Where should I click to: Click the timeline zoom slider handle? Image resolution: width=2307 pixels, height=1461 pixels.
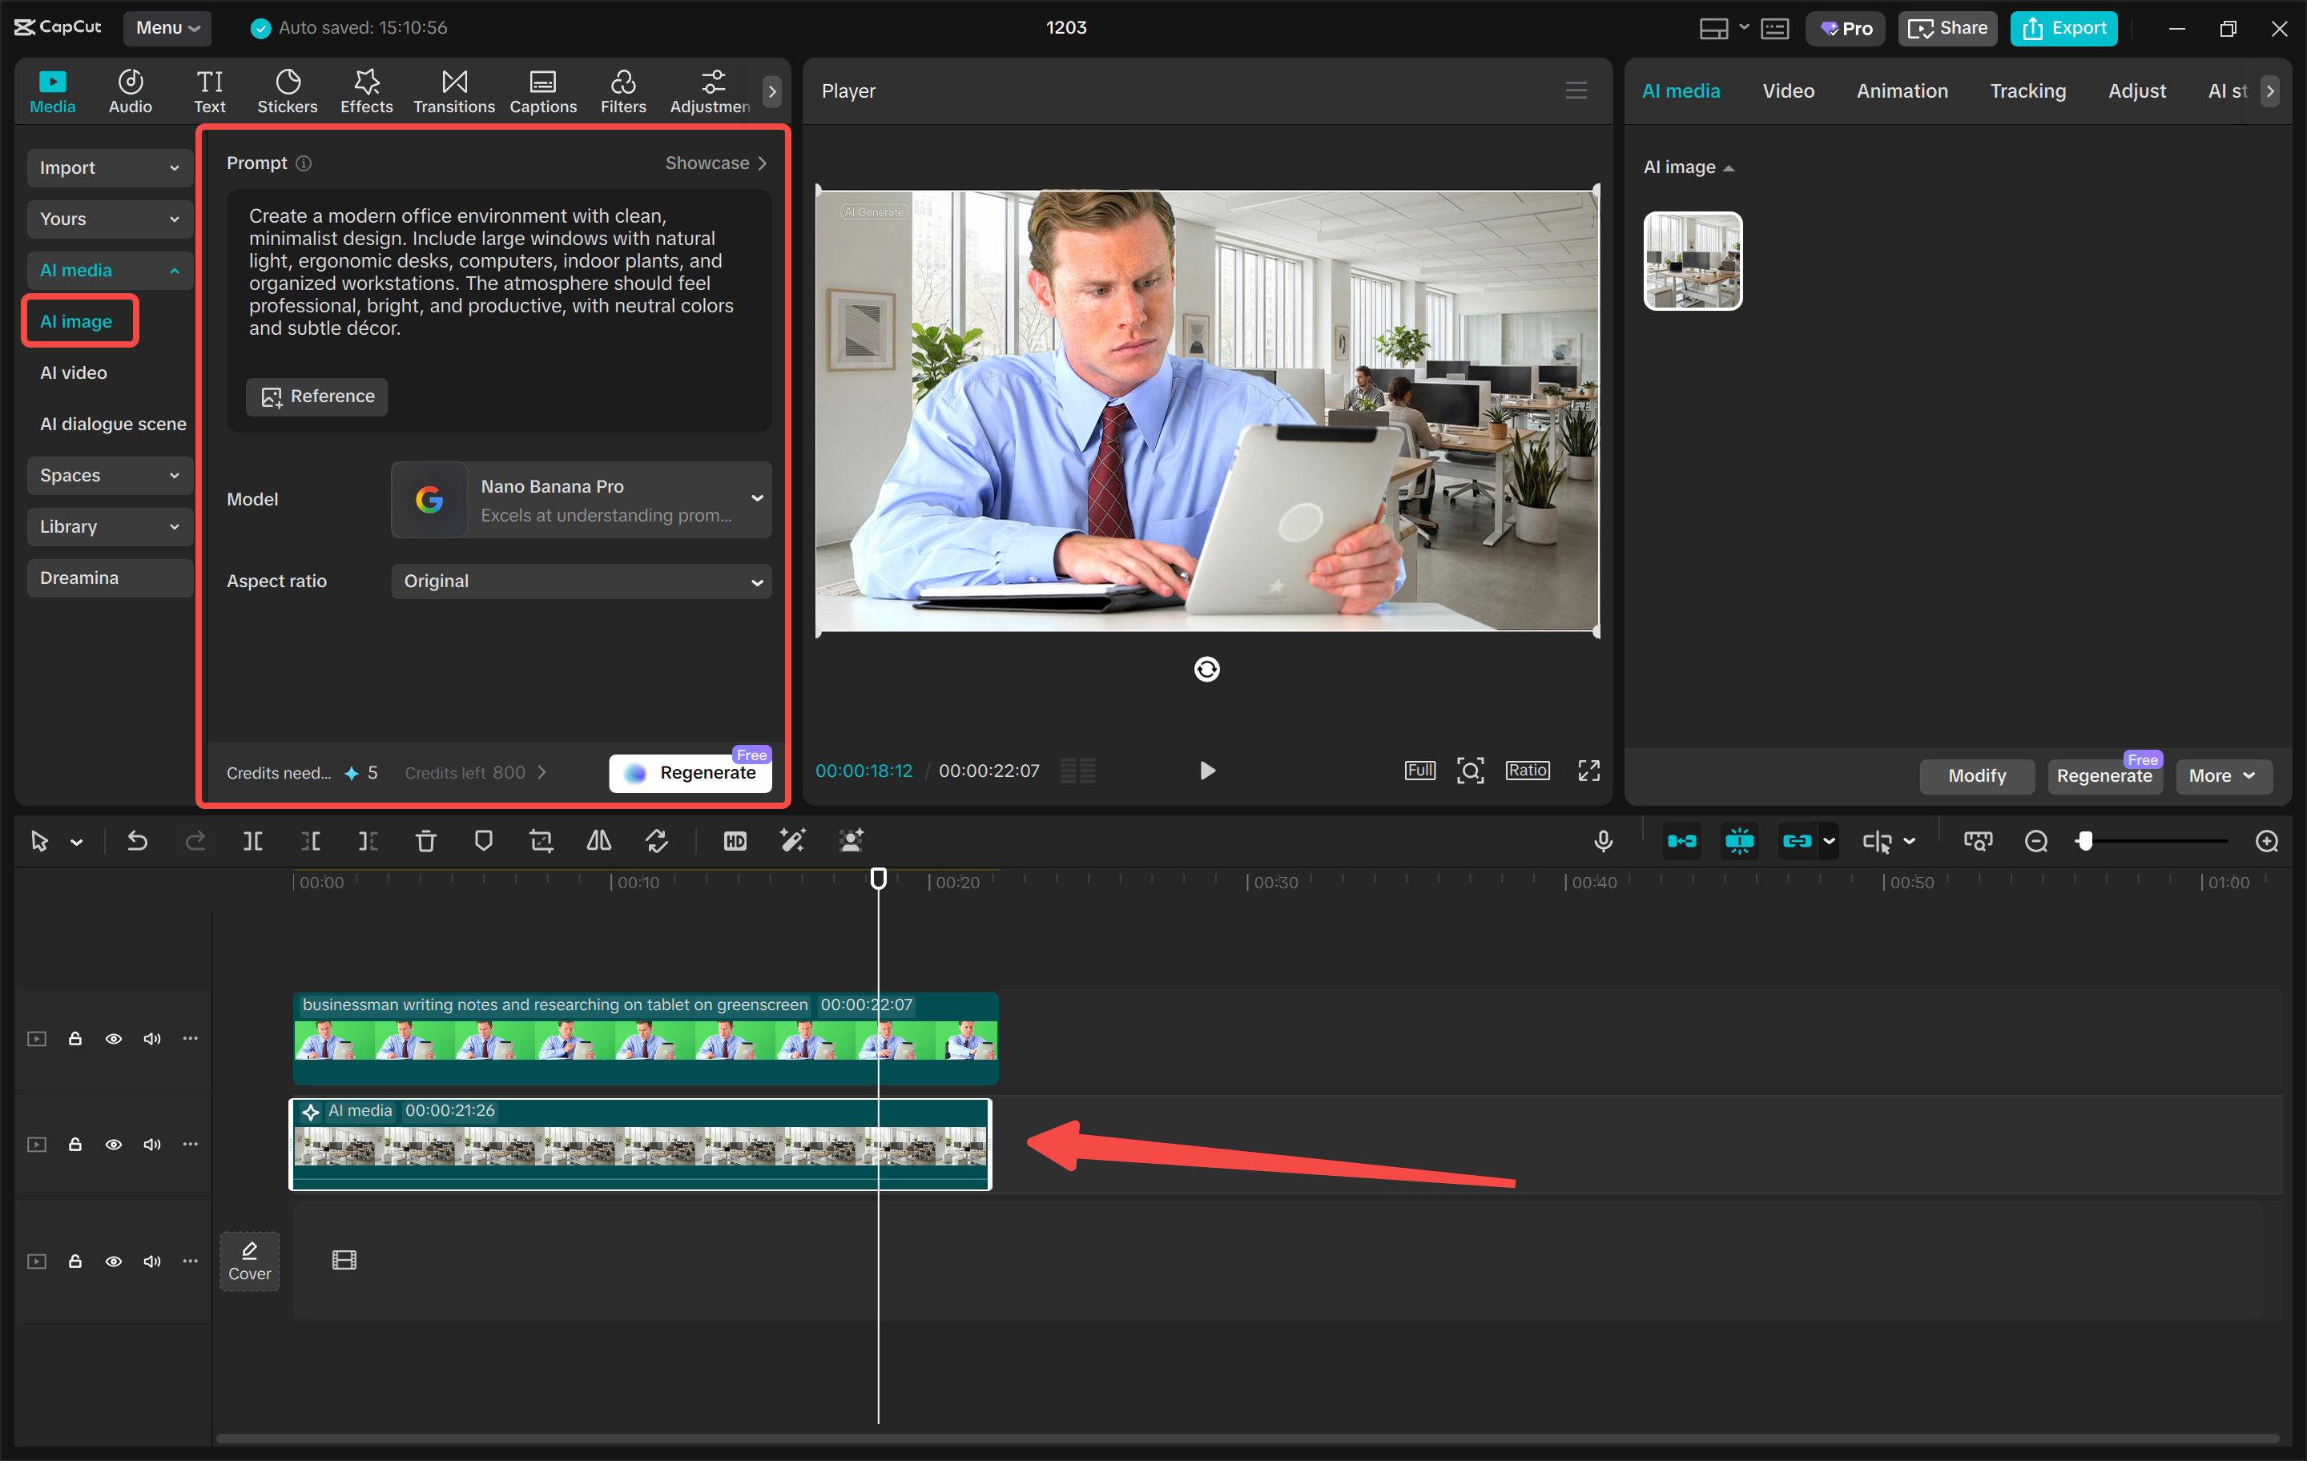[2085, 841]
